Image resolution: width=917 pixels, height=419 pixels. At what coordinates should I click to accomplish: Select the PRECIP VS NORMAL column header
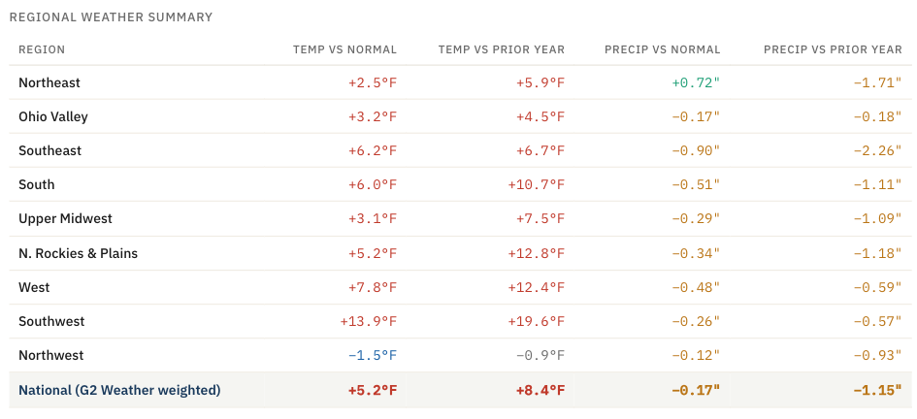(x=662, y=49)
